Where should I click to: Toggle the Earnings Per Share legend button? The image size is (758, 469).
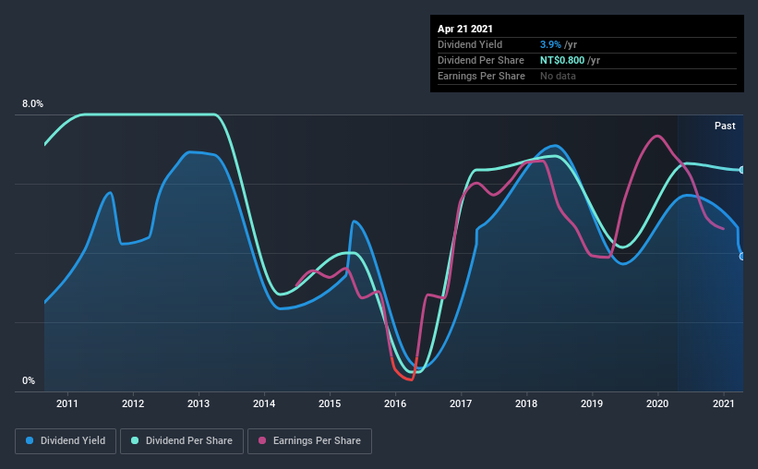pyautogui.click(x=309, y=441)
